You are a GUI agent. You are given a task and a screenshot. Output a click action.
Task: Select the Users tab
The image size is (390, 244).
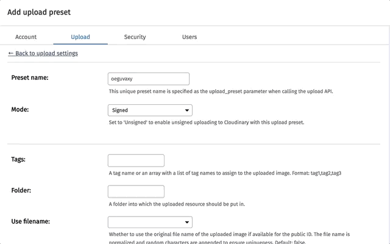pos(190,37)
